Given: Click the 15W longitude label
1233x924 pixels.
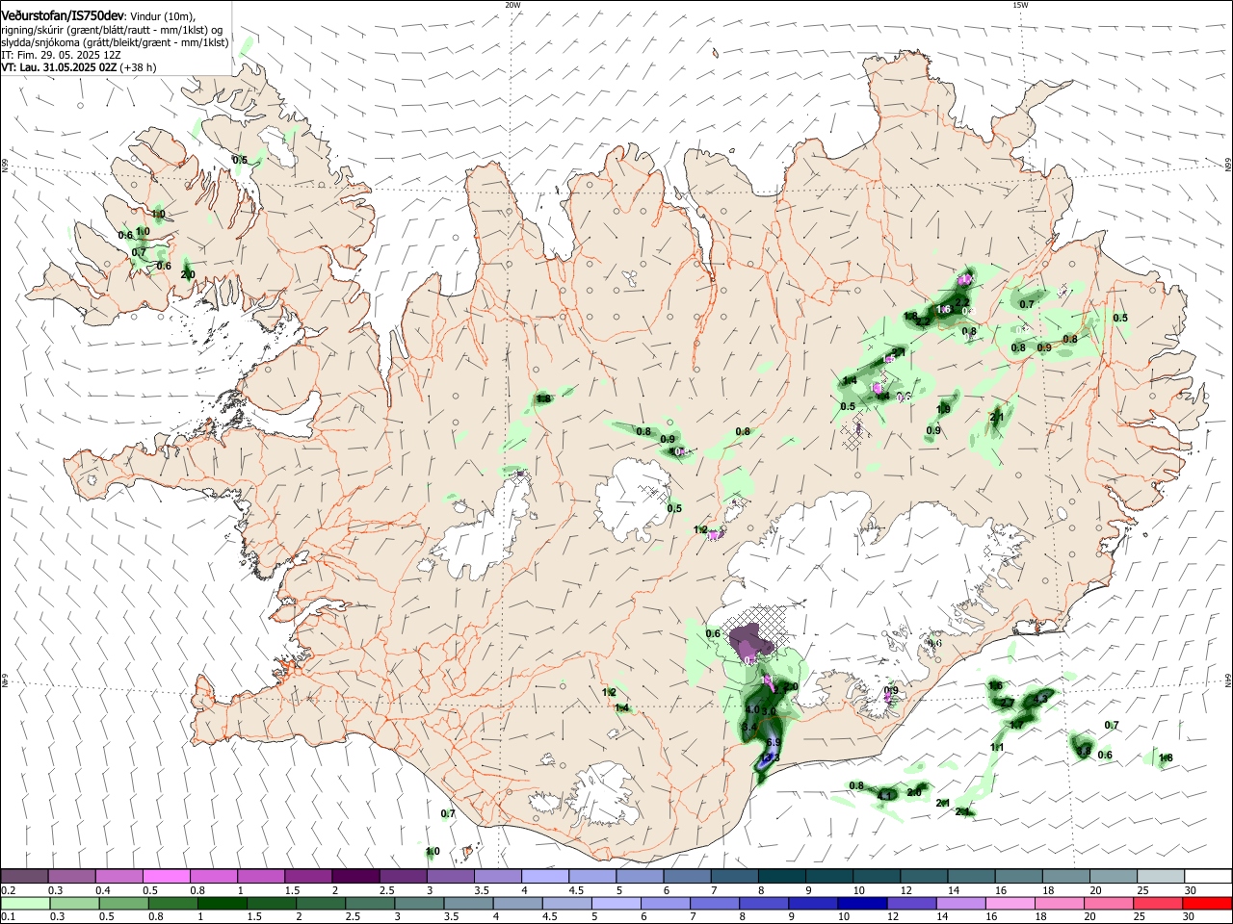Looking at the screenshot, I should [x=1020, y=5].
